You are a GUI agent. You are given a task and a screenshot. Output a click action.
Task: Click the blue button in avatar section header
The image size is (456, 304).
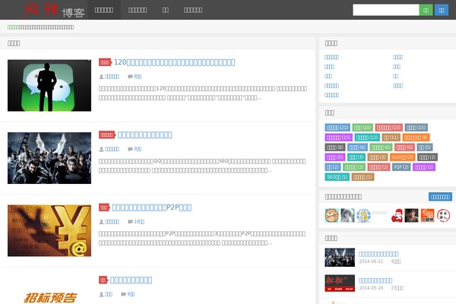(x=440, y=197)
